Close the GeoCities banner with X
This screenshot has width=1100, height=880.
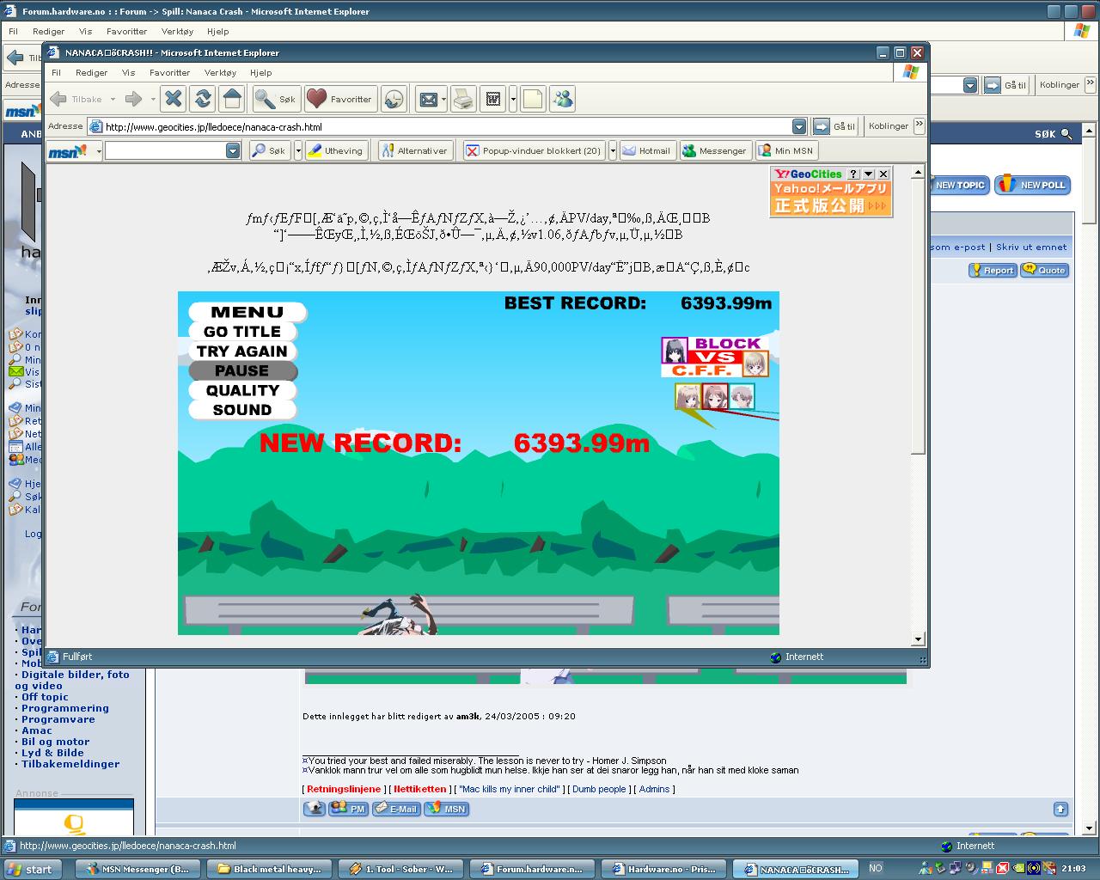883,174
